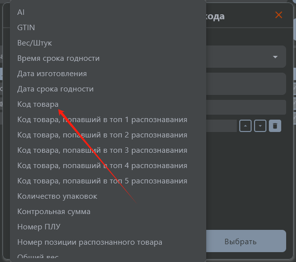Choose Код товара, попавший в топ 1
The height and width of the screenshot is (262, 296).
coord(102,120)
